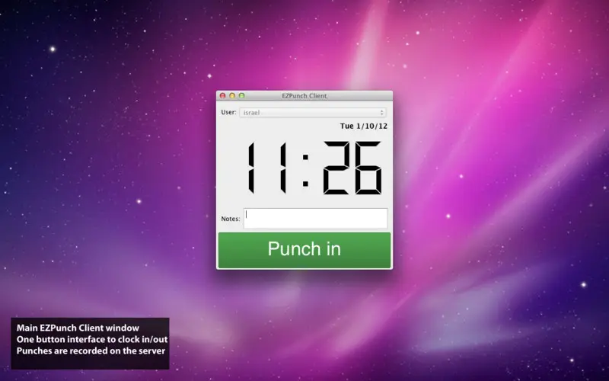Viewport: 609px width, 381px height.
Task: Click the green Punch in button
Action: click(304, 250)
